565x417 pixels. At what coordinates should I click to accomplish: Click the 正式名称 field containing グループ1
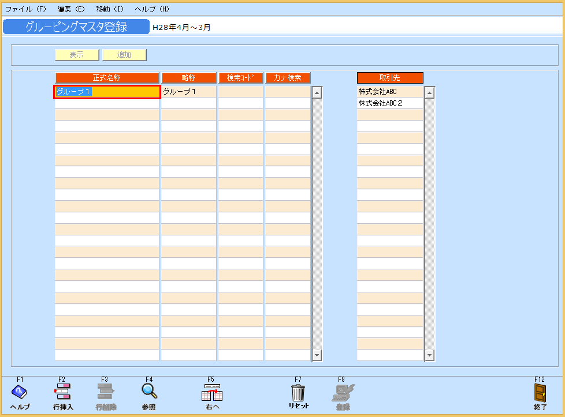tap(107, 92)
